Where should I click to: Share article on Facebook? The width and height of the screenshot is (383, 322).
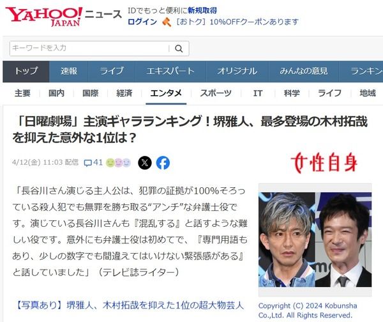point(163,162)
